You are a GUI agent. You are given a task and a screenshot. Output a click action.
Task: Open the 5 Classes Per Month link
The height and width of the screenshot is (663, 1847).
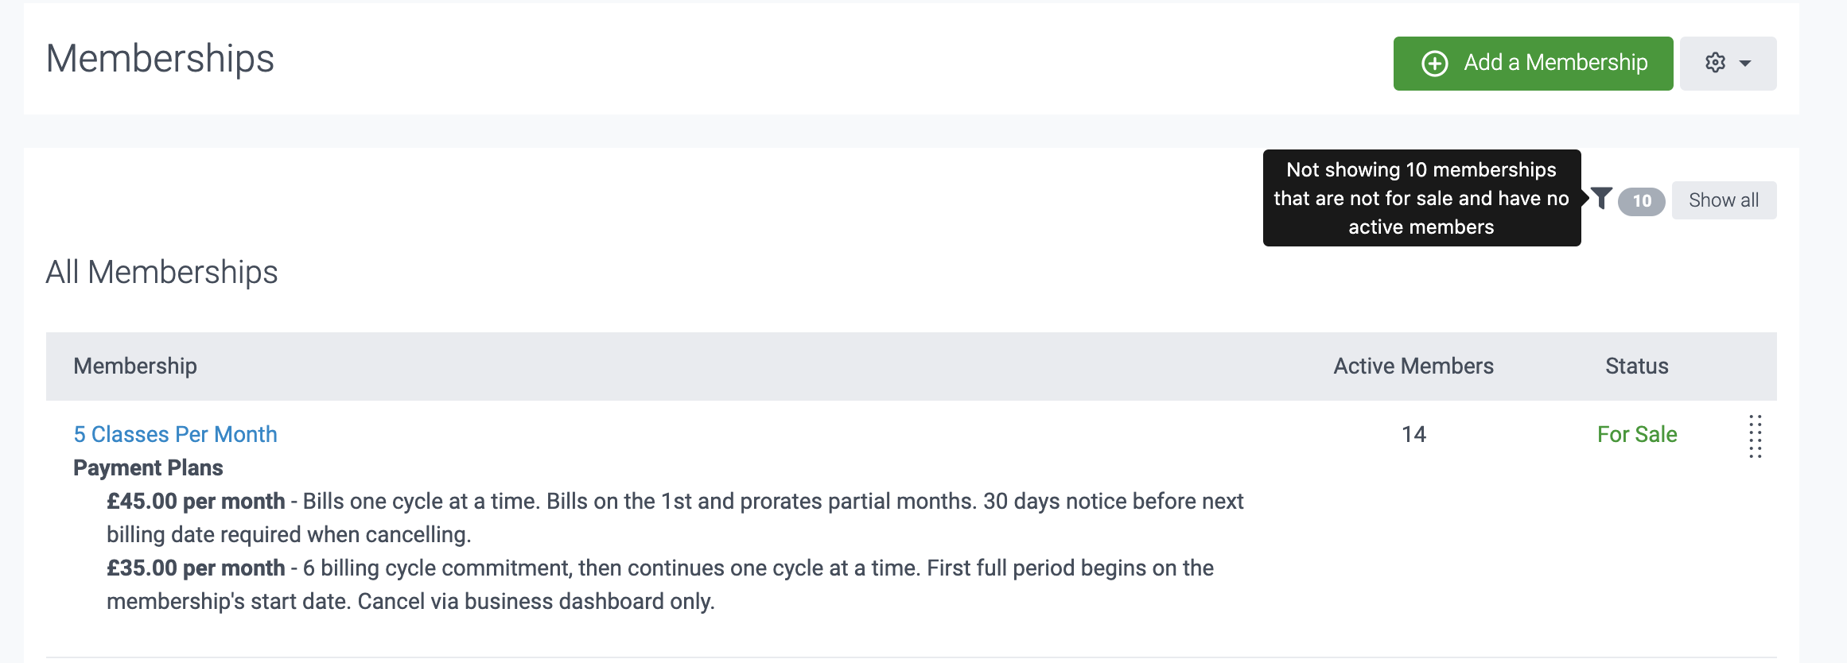pyautogui.click(x=175, y=434)
